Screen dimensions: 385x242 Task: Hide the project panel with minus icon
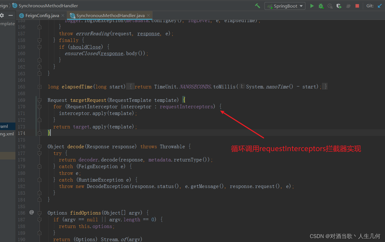(11, 15)
